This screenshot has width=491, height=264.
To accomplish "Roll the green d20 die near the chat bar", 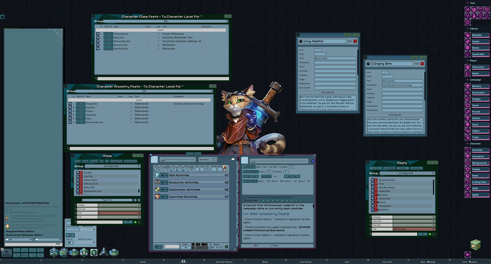I will pyautogui.click(x=54, y=253).
